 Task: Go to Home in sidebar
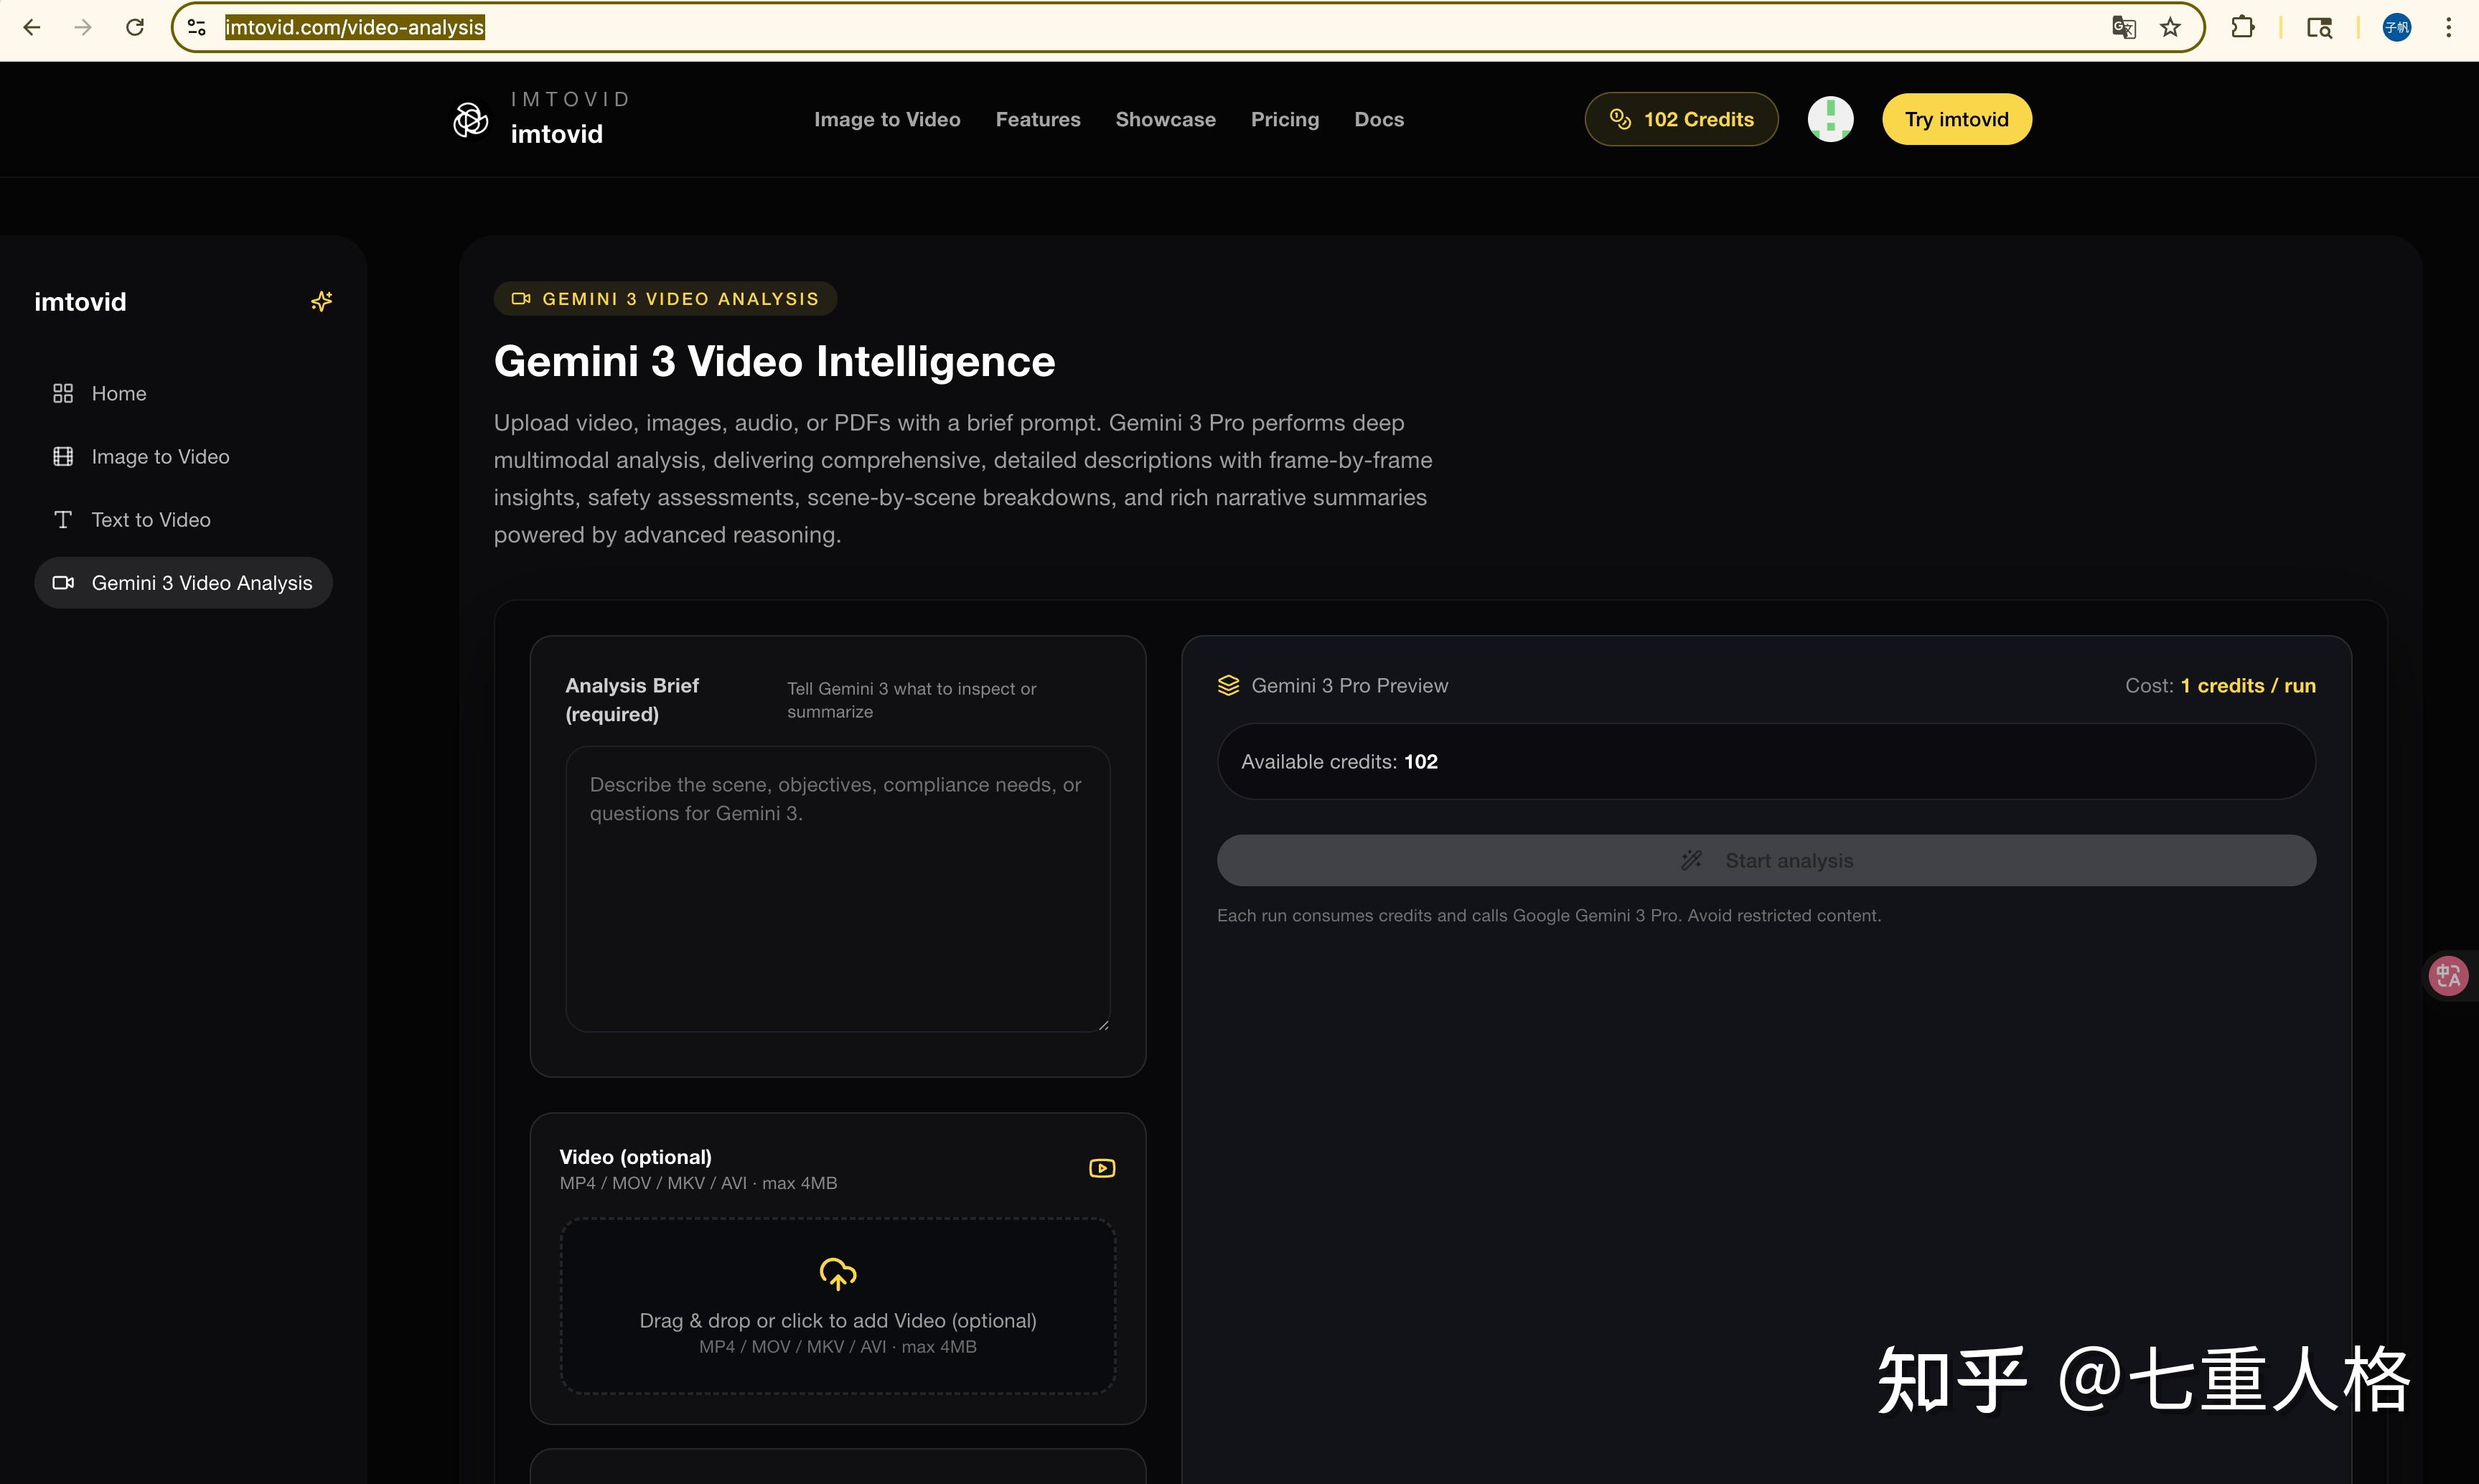click(118, 393)
